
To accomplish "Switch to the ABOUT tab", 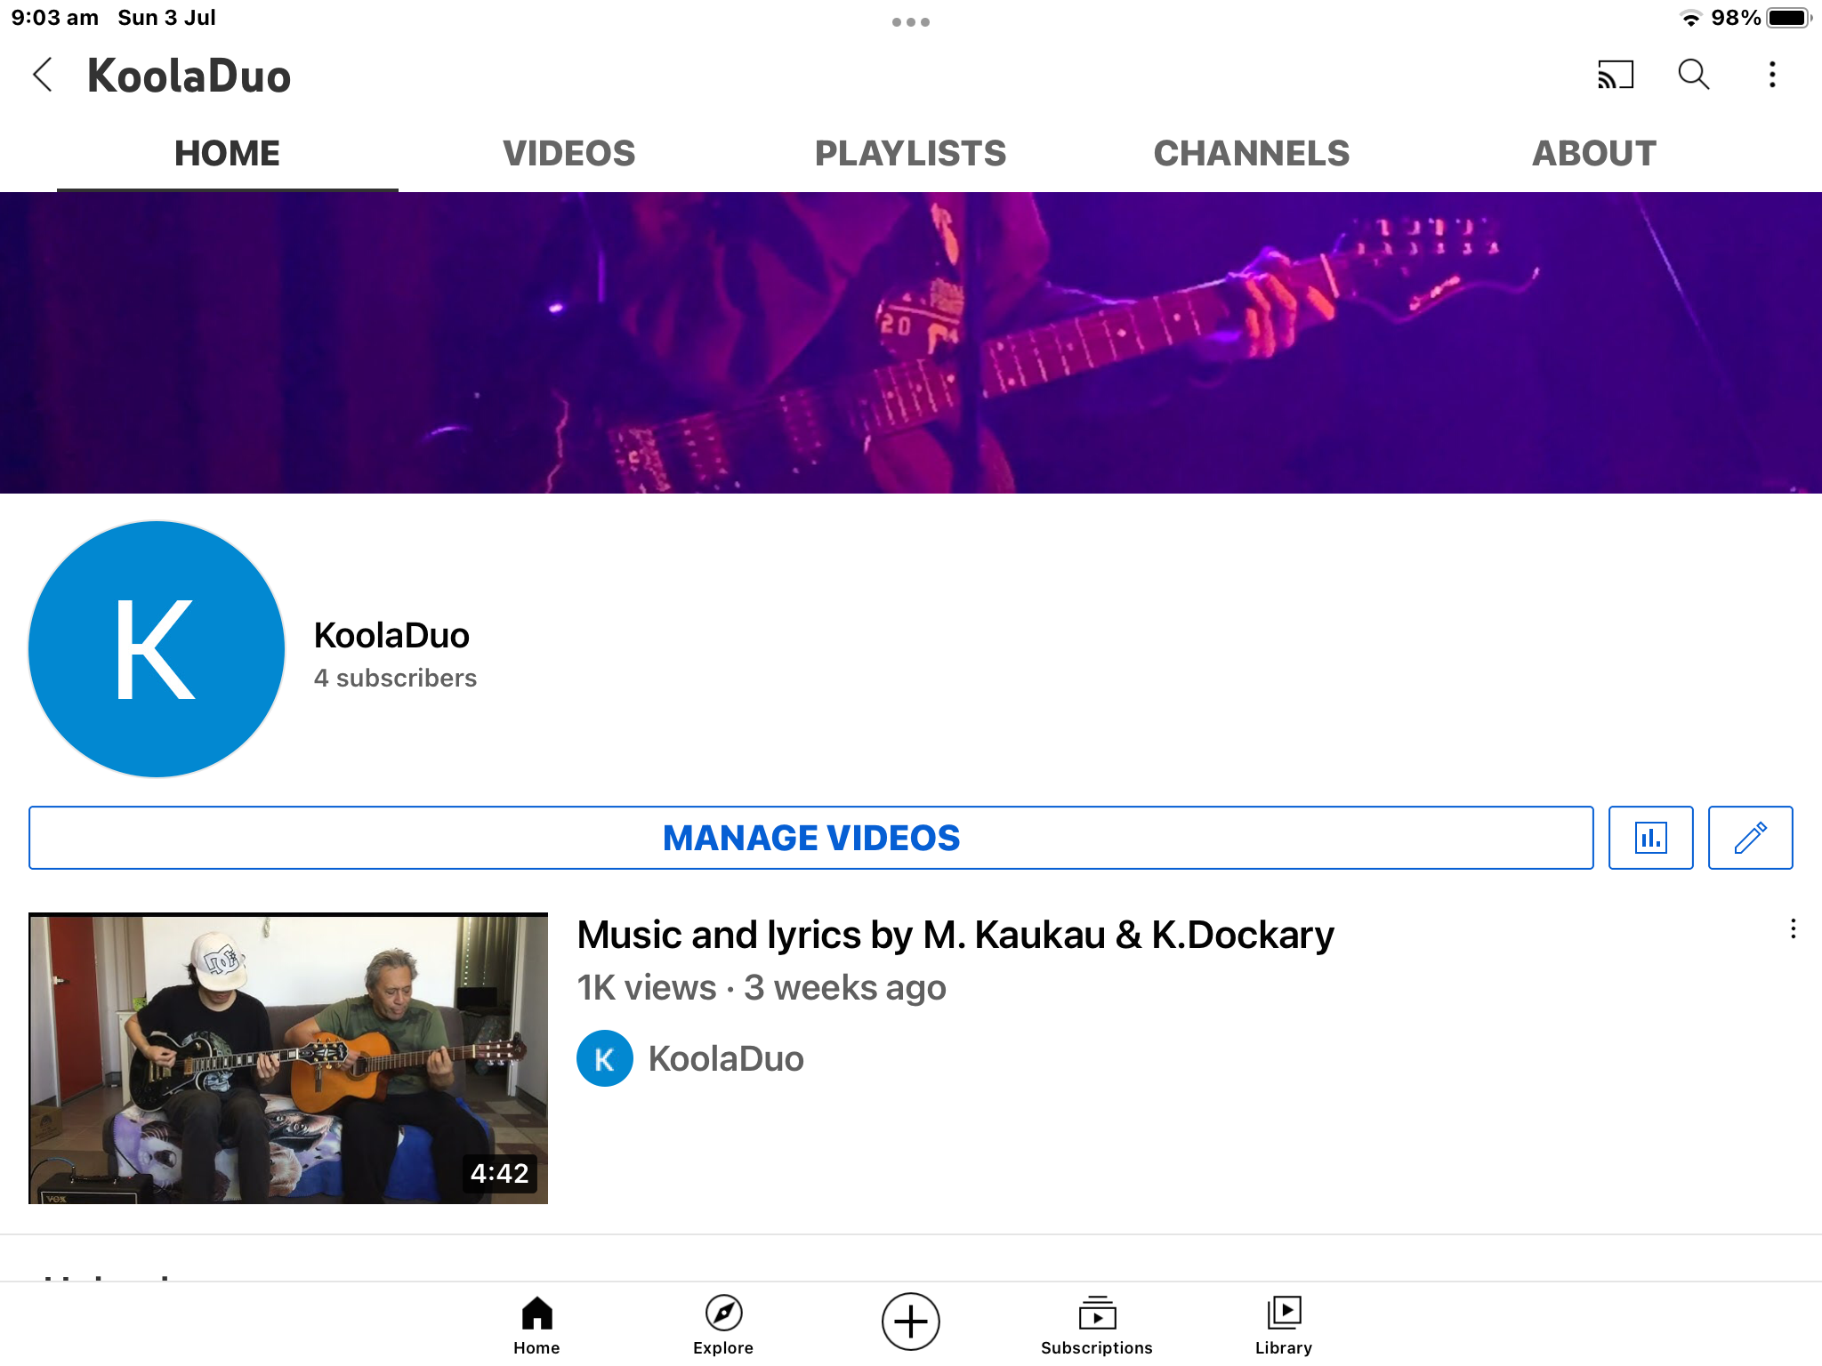I will point(1594,153).
